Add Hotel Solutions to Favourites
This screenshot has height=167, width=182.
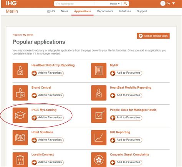click(x=48, y=140)
